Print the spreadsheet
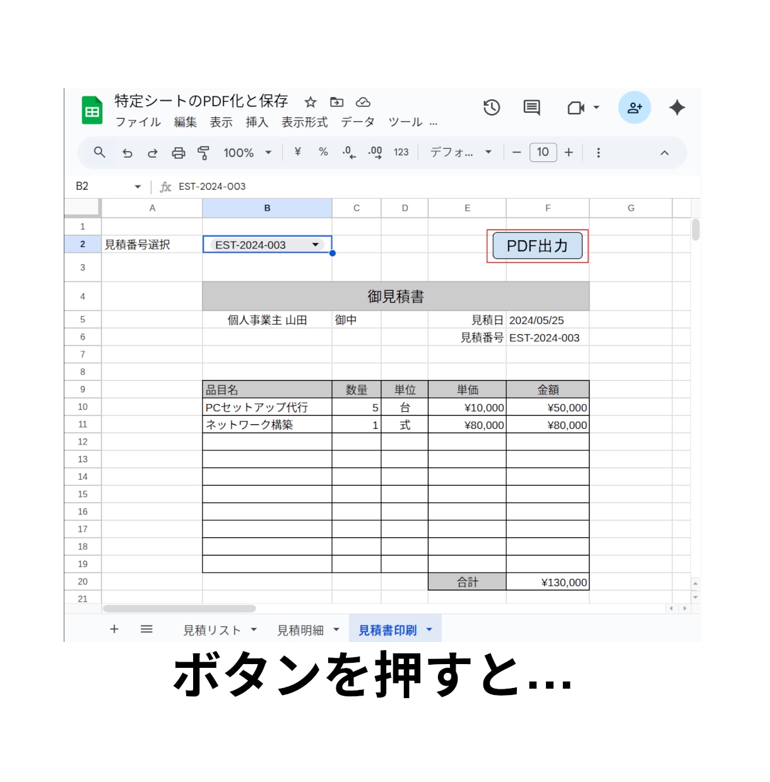Image resolution: width=770 pixels, height=782 pixels. click(179, 153)
